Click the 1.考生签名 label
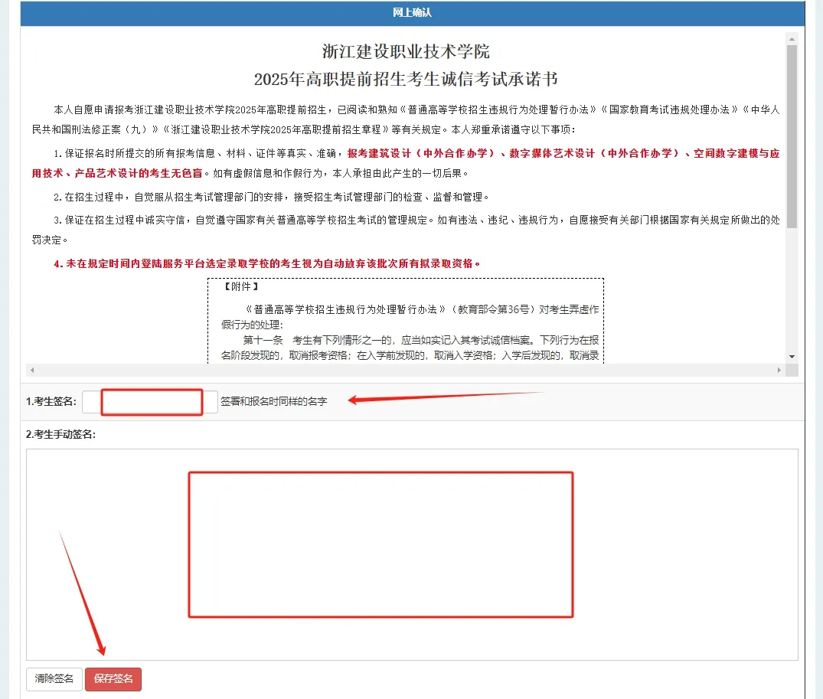823x699 pixels. click(51, 402)
